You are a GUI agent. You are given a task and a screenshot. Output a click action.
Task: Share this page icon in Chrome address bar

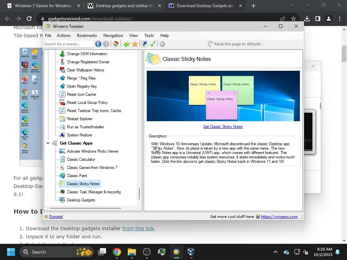(x=283, y=19)
